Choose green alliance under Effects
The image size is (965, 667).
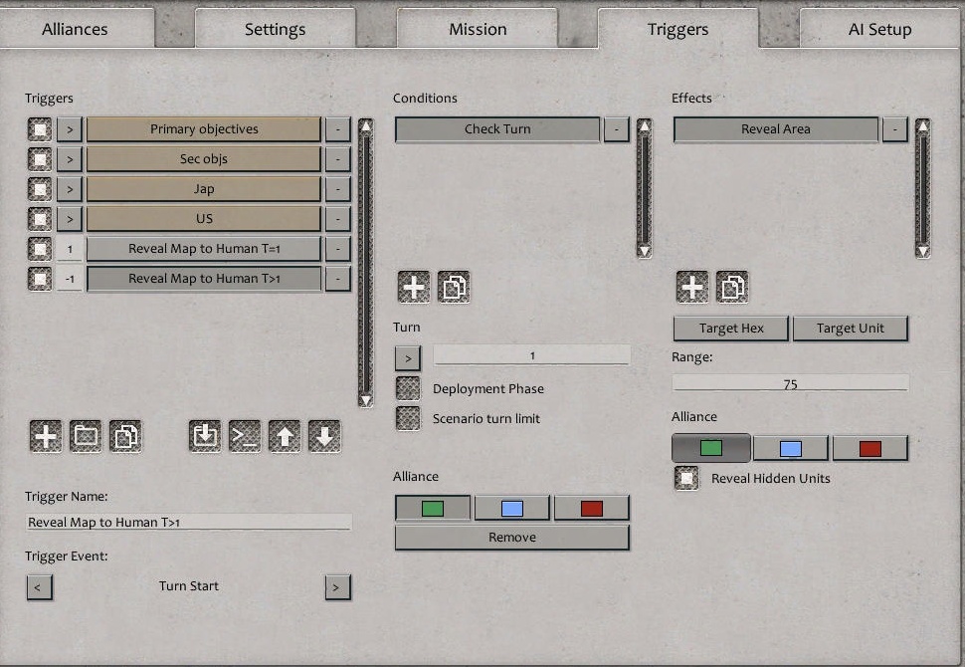(711, 448)
